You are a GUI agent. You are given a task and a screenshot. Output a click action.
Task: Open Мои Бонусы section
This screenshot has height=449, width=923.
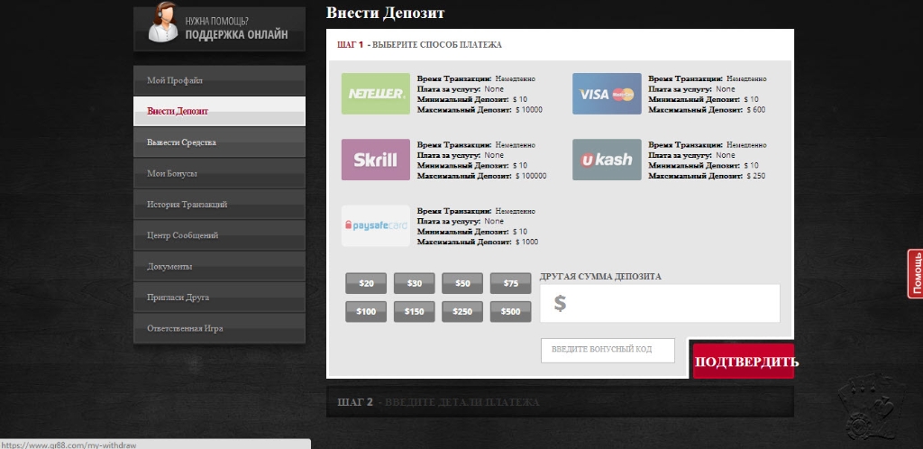(219, 174)
